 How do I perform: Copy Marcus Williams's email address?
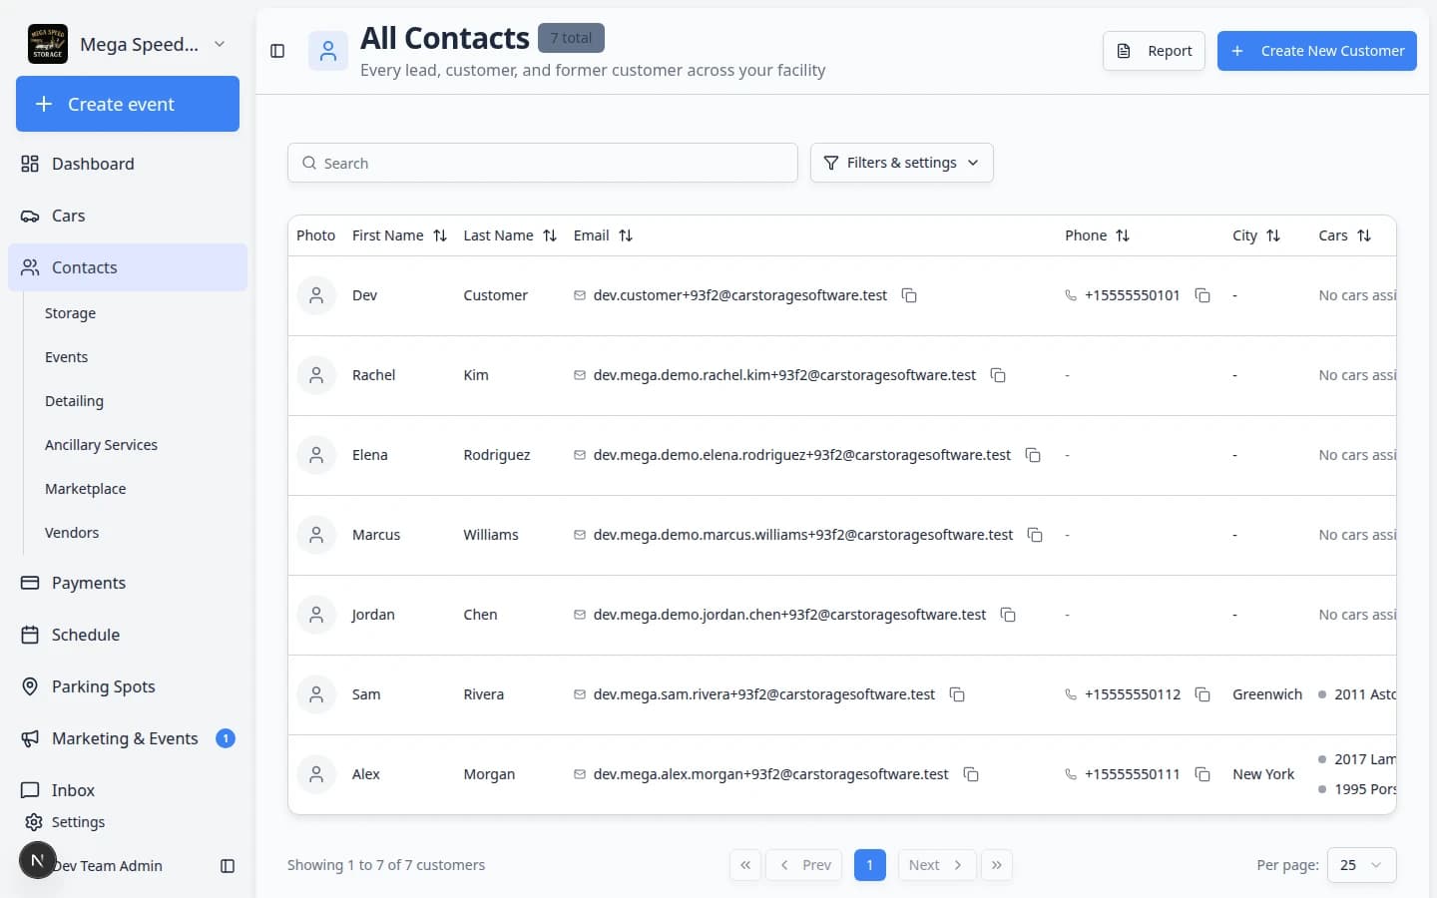pos(1035,535)
